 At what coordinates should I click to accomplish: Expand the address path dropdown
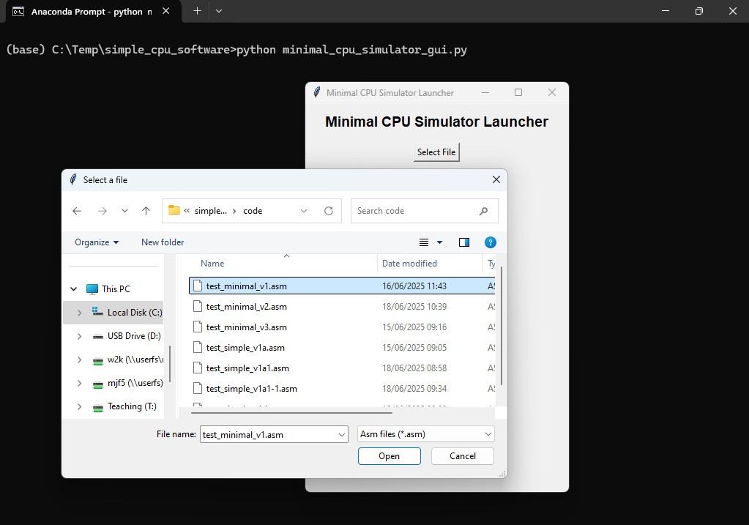(x=304, y=211)
